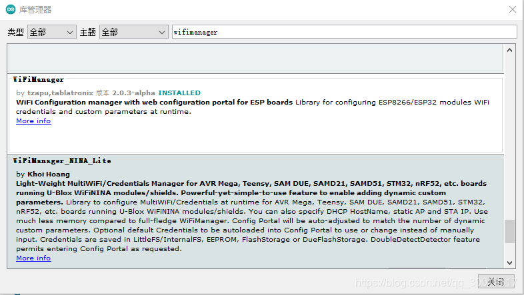Click the 关闭 close button at the bottom
The width and height of the screenshot is (524, 295).
pos(496,282)
